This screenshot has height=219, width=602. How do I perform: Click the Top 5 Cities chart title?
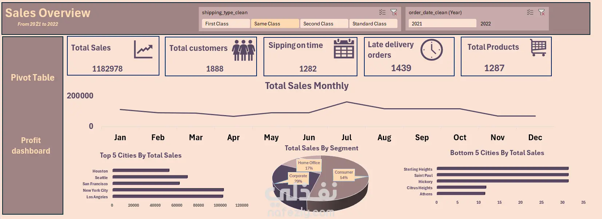pos(141,155)
